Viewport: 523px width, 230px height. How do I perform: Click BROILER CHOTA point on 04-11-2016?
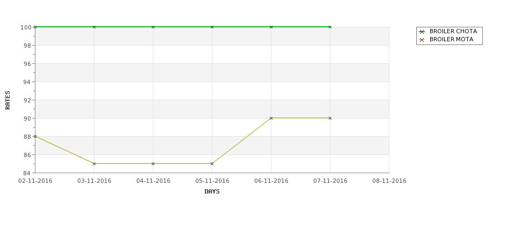153,27
